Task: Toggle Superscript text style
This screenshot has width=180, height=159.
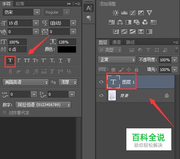Action: 44,60
